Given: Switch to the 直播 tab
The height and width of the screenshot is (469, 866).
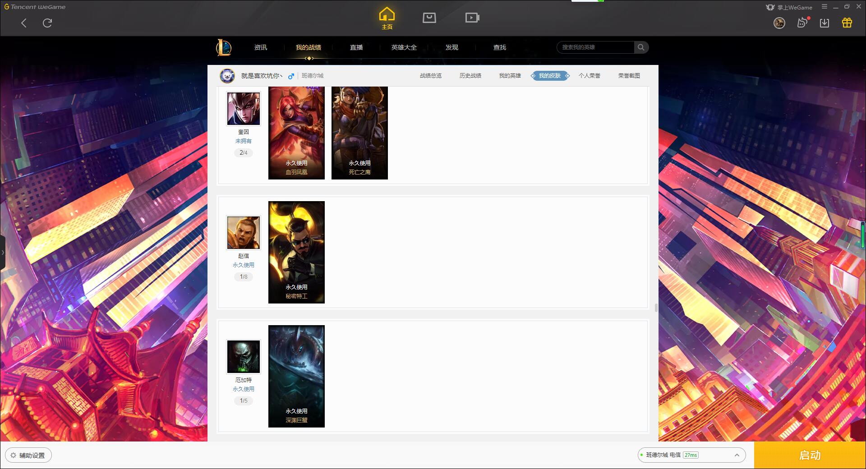Looking at the screenshot, I should point(356,47).
